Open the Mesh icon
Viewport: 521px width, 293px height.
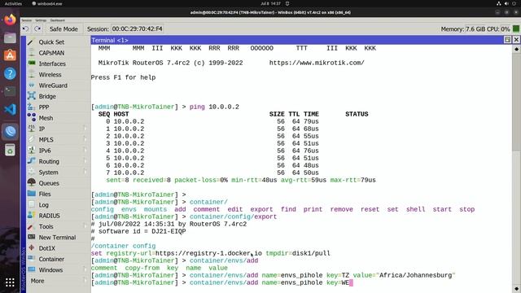pos(31,117)
